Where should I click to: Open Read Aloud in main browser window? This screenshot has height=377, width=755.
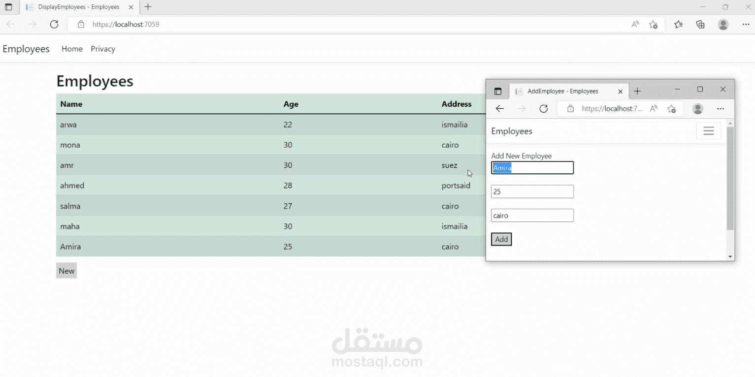(635, 24)
